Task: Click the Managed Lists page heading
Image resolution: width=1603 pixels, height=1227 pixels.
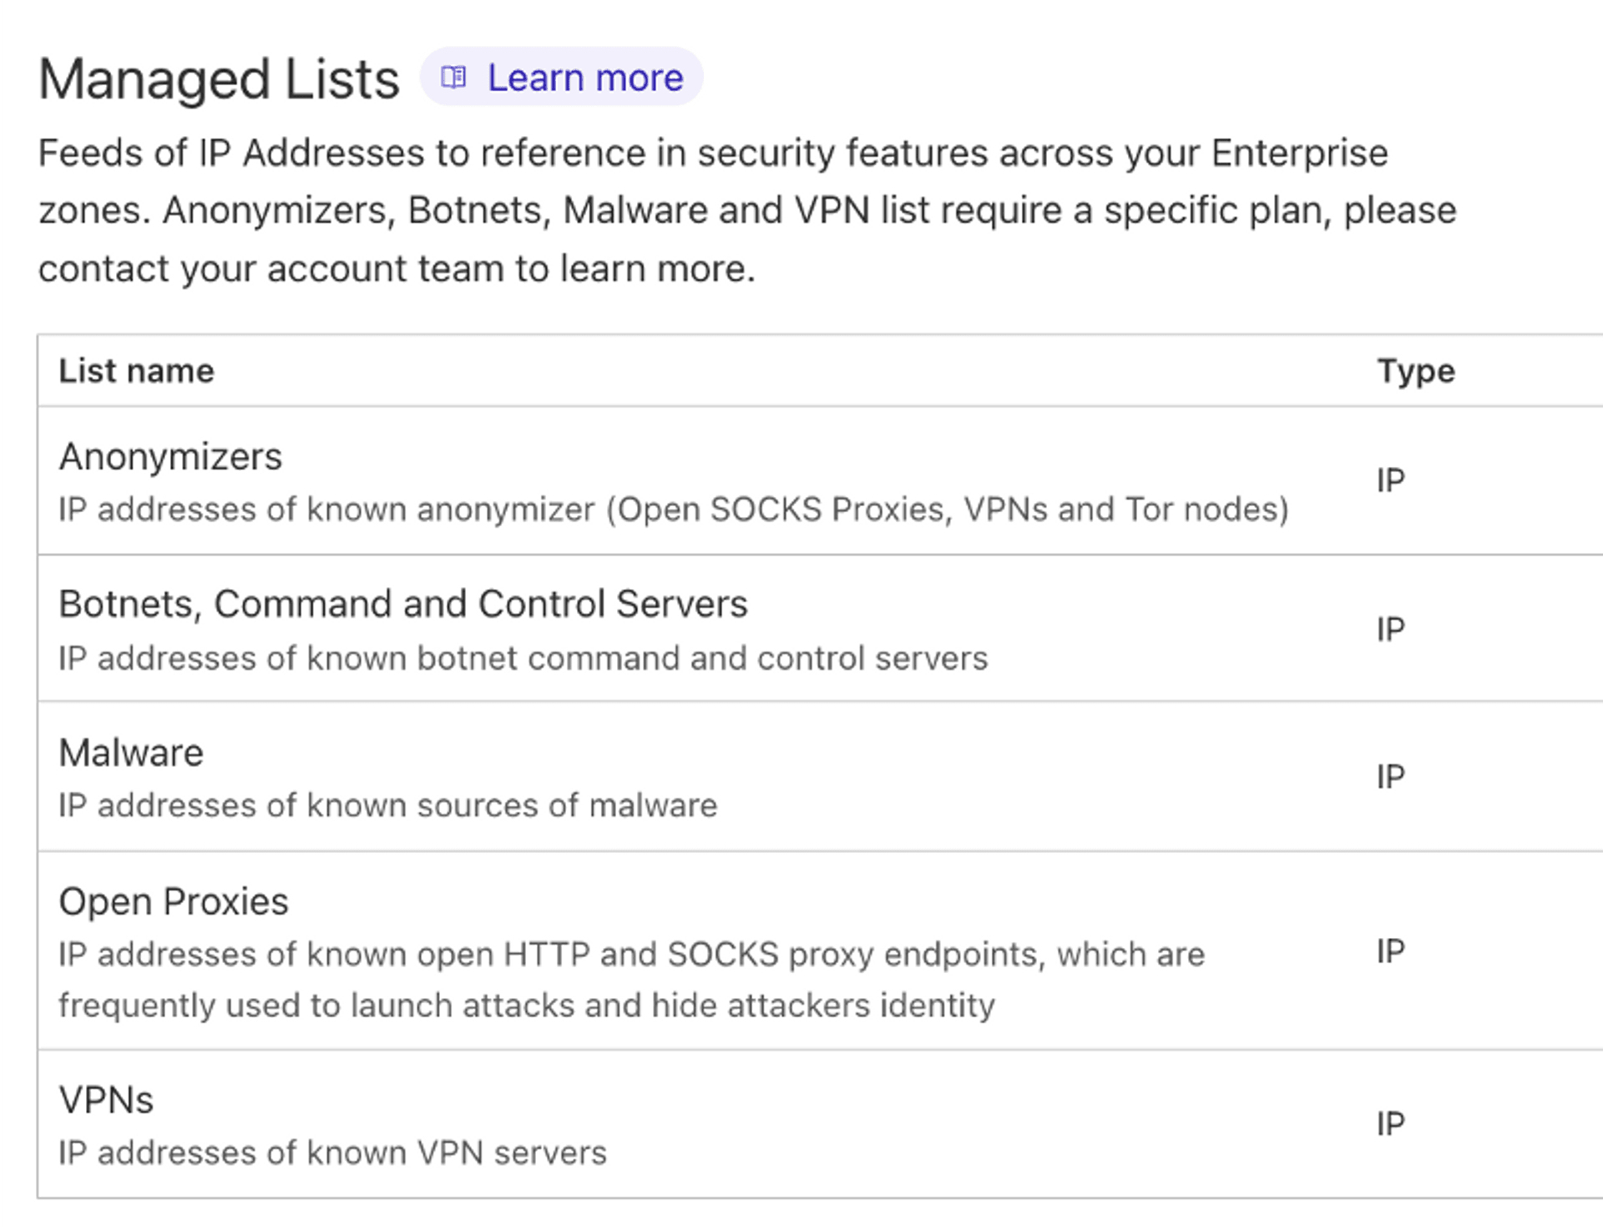Action: [219, 79]
